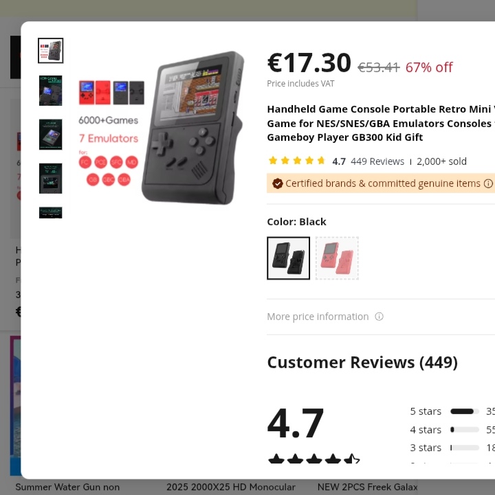Click the certified checkmark badge icon

(277, 183)
